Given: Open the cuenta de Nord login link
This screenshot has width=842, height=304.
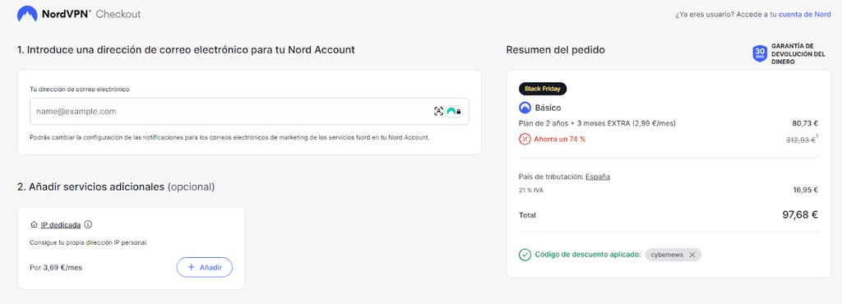Looking at the screenshot, I should 804,15.
